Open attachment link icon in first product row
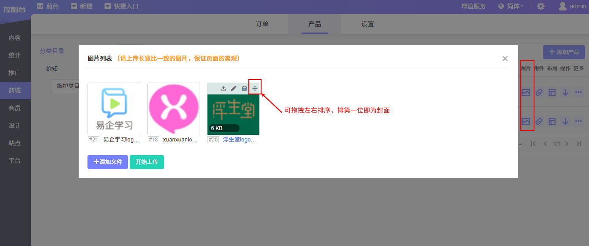The image size is (589, 246). pyautogui.click(x=539, y=93)
